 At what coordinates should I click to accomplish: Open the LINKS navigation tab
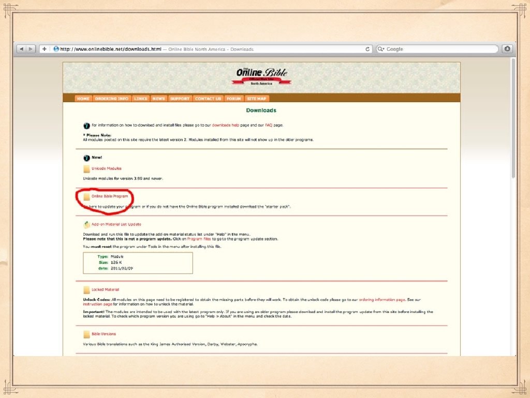click(141, 98)
